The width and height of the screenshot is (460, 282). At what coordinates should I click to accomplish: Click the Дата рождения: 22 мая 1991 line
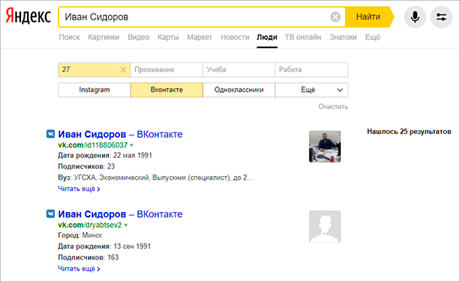pos(105,155)
